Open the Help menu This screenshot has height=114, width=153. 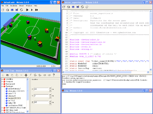coord(35,6)
